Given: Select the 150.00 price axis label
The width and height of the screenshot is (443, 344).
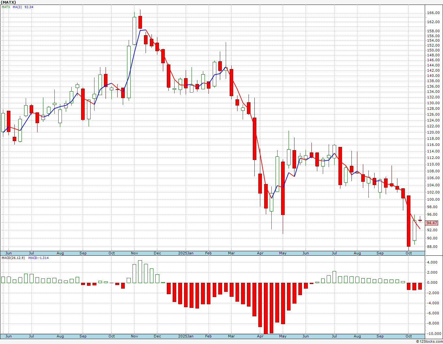Looking at the screenshot, I should click(433, 50).
